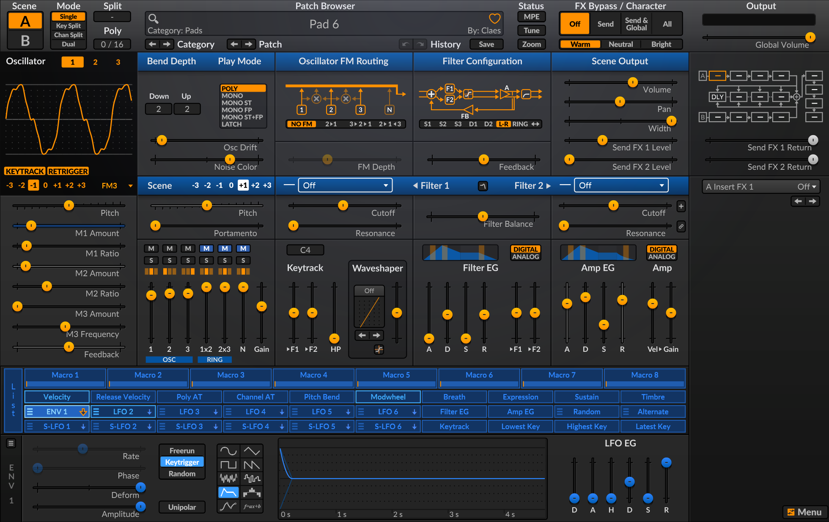
Task: Expand S-LFO 1 modulator arrow
Action: click(x=83, y=427)
